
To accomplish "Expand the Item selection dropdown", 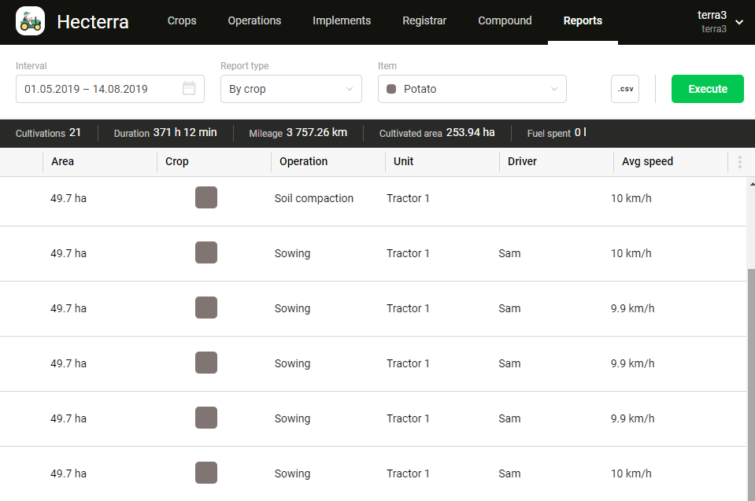I will click(472, 89).
